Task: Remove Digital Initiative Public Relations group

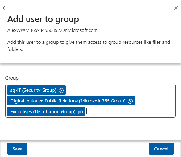Action: 130,101
